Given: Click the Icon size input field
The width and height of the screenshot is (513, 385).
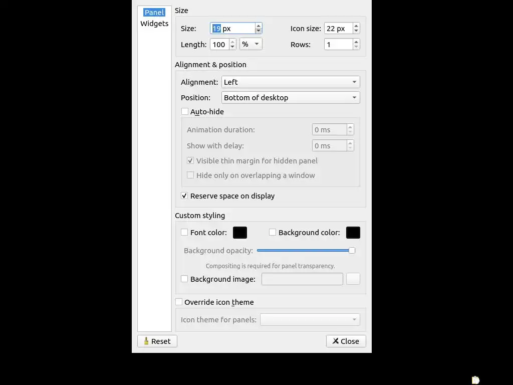Looking at the screenshot, I should tap(338, 29).
